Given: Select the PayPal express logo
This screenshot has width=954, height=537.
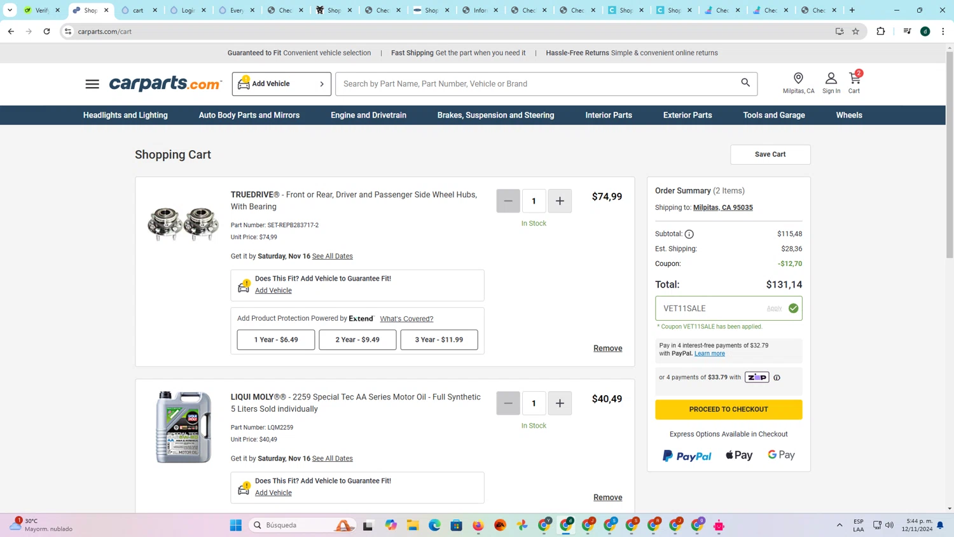Looking at the screenshot, I should pyautogui.click(x=687, y=456).
